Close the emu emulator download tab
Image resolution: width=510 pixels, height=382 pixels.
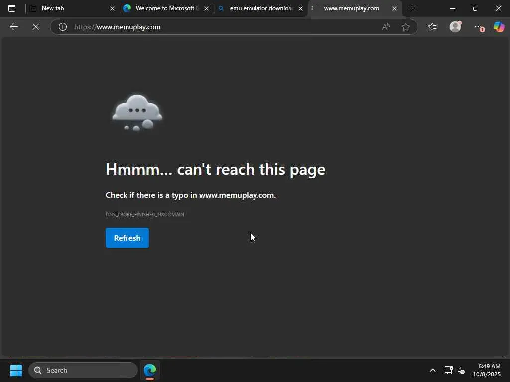click(300, 9)
